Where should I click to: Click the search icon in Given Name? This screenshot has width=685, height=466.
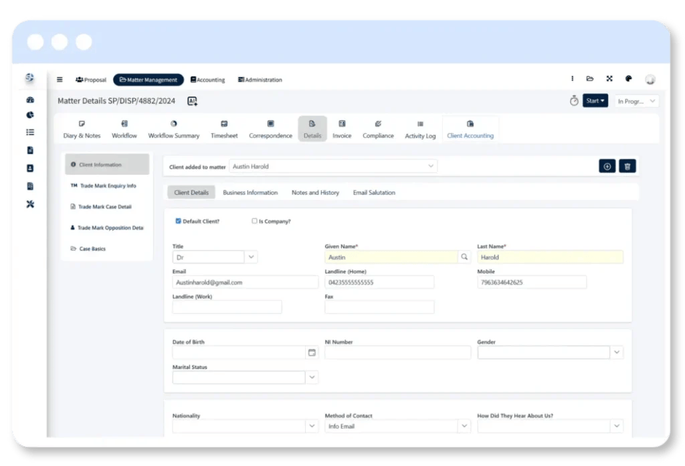tap(464, 256)
